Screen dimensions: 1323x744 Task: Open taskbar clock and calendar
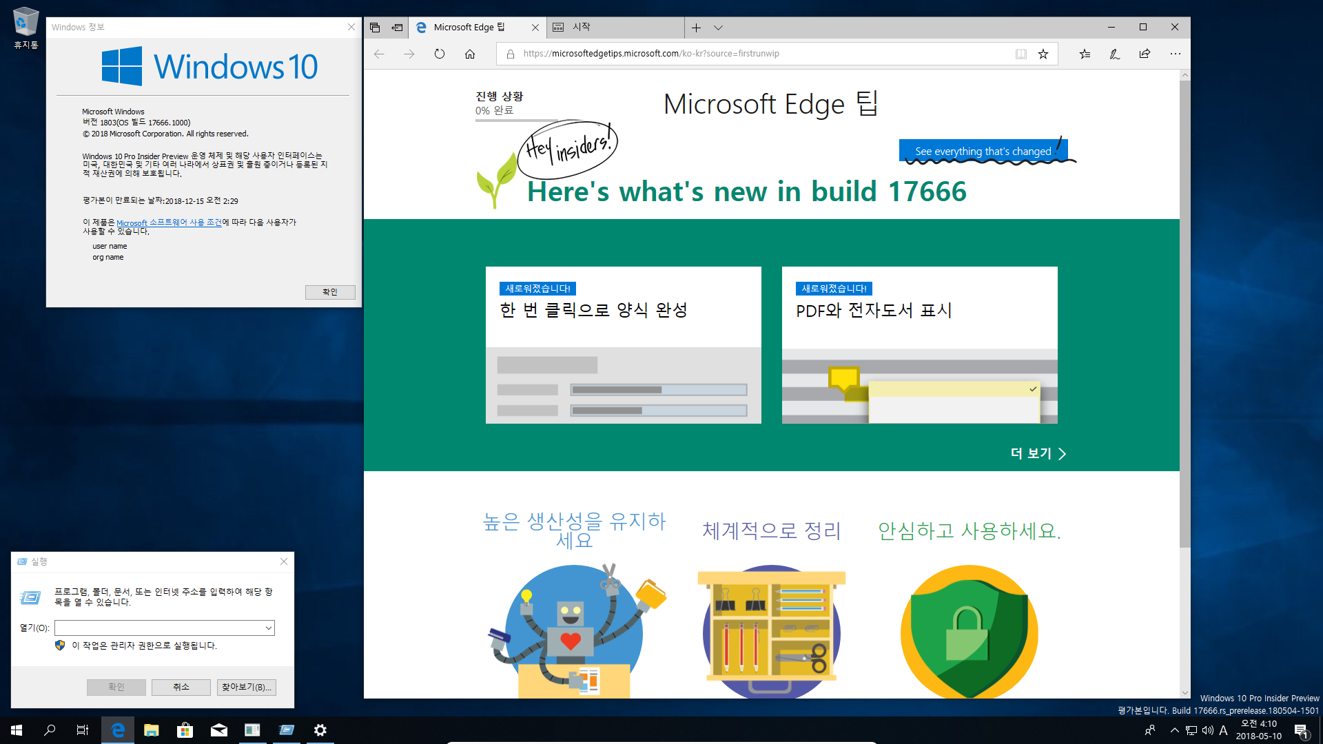[1259, 730]
